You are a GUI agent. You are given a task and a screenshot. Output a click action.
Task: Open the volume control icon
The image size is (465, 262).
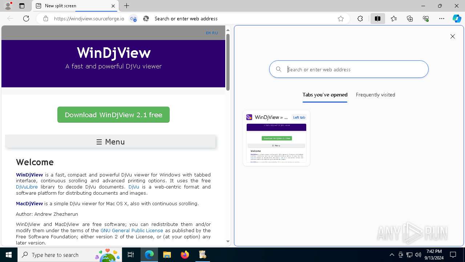(x=418, y=255)
